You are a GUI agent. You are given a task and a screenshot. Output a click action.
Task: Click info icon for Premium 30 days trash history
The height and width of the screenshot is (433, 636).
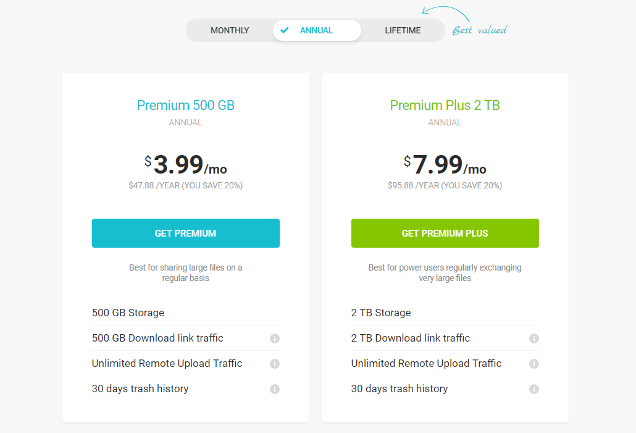275,389
